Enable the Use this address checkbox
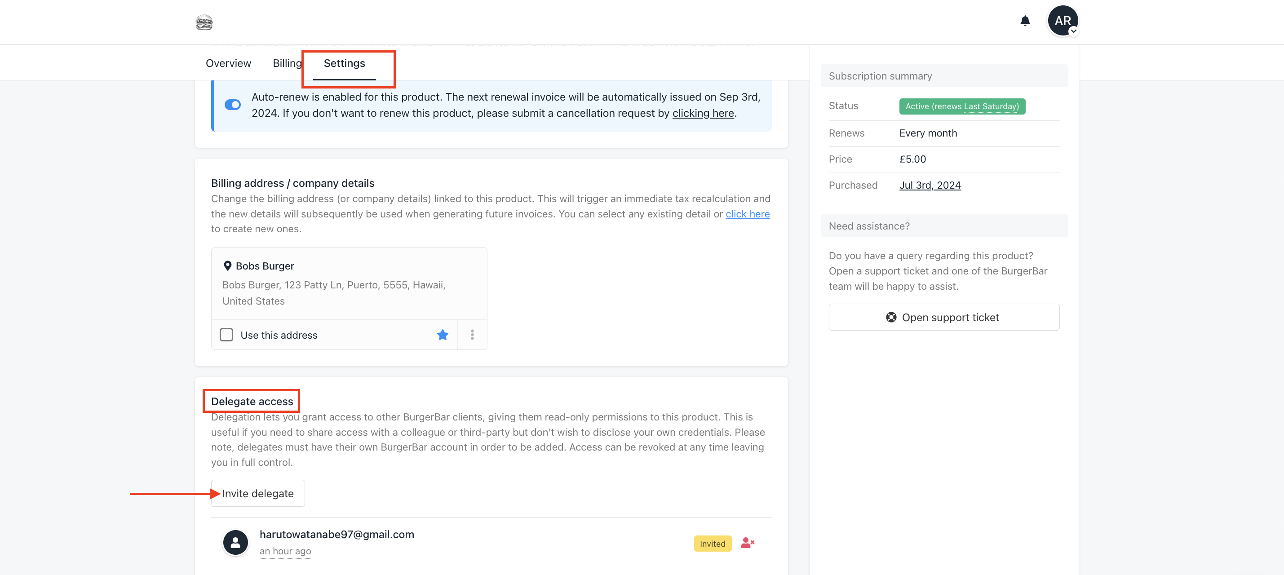The width and height of the screenshot is (1284, 575). coord(227,334)
